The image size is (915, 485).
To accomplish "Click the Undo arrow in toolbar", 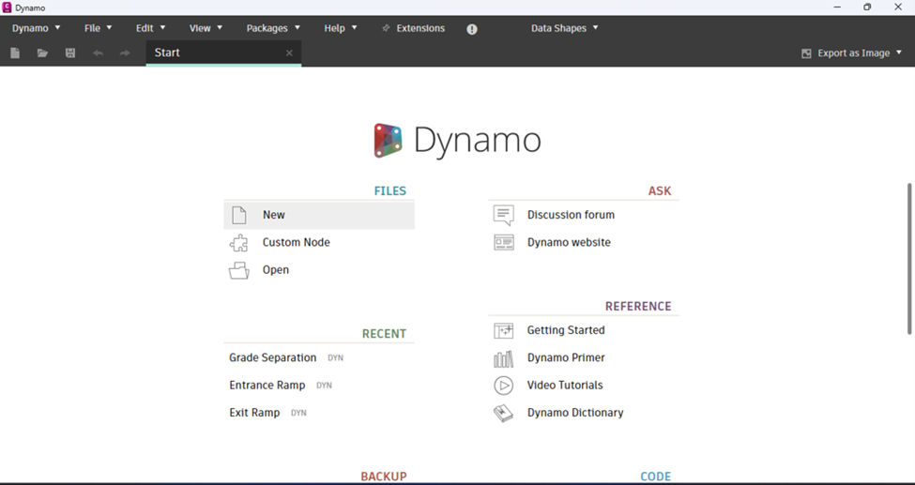I will [98, 53].
